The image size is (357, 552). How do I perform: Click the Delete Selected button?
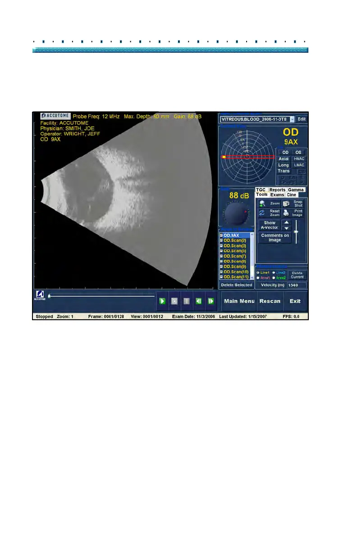pos(236,285)
